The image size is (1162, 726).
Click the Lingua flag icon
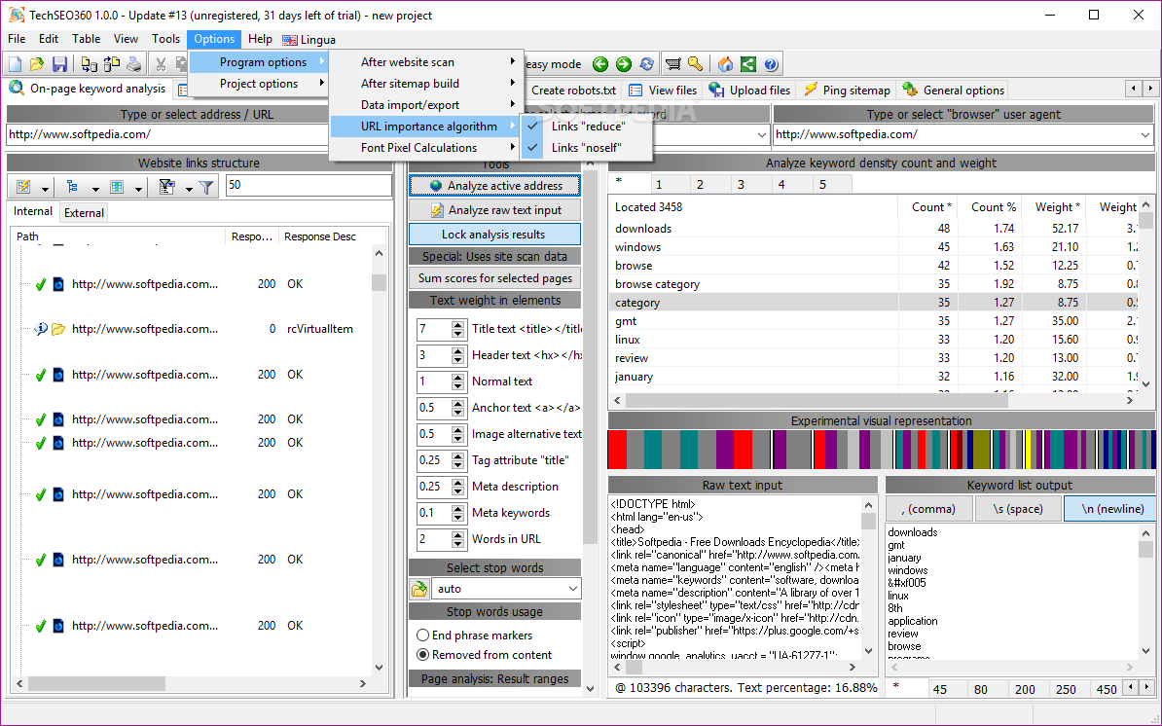point(290,40)
